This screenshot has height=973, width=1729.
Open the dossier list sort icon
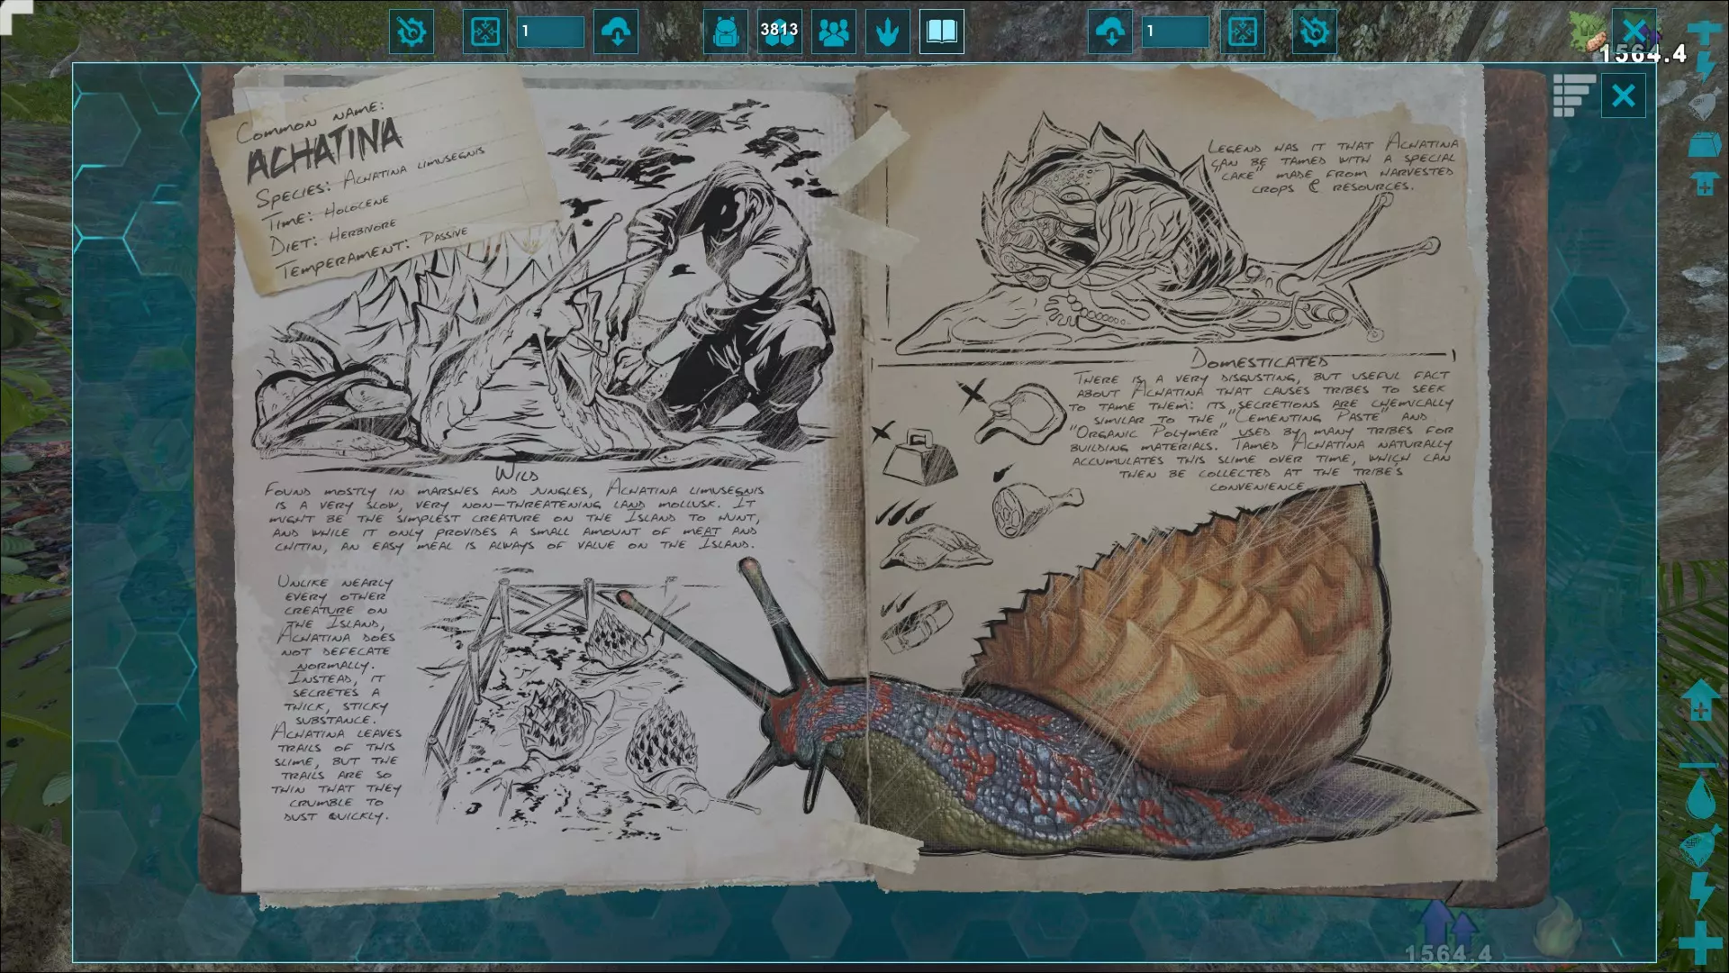[1573, 95]
